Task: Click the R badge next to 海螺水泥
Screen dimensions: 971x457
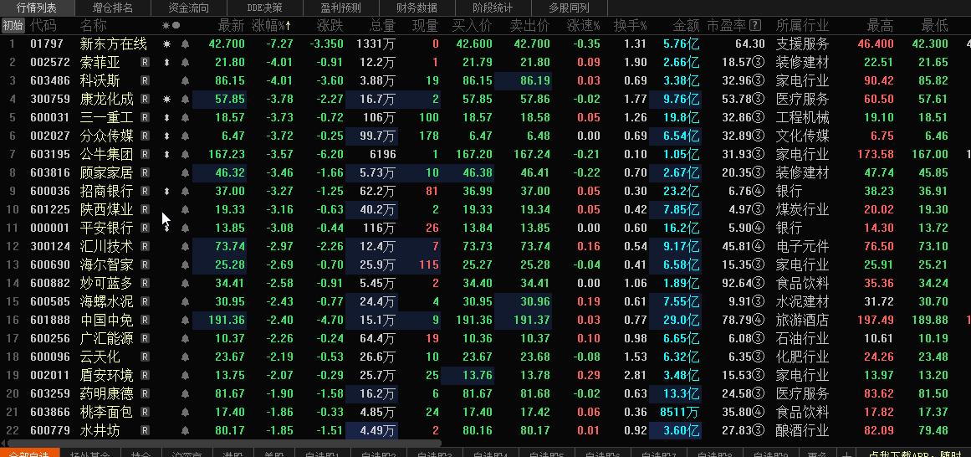Action: [x=145, y=301]
